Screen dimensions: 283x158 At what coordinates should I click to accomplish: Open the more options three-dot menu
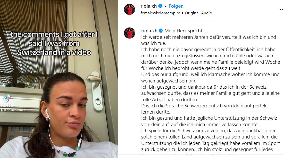tap(281, 9)
